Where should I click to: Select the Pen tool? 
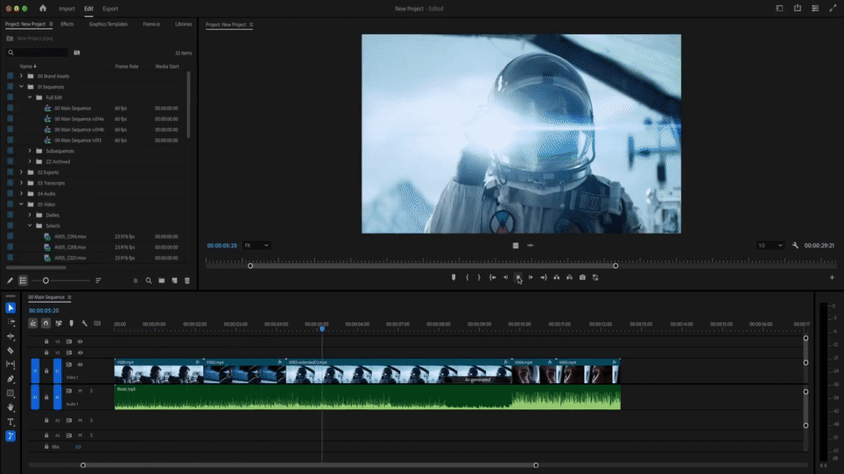[x=11, y=380]
